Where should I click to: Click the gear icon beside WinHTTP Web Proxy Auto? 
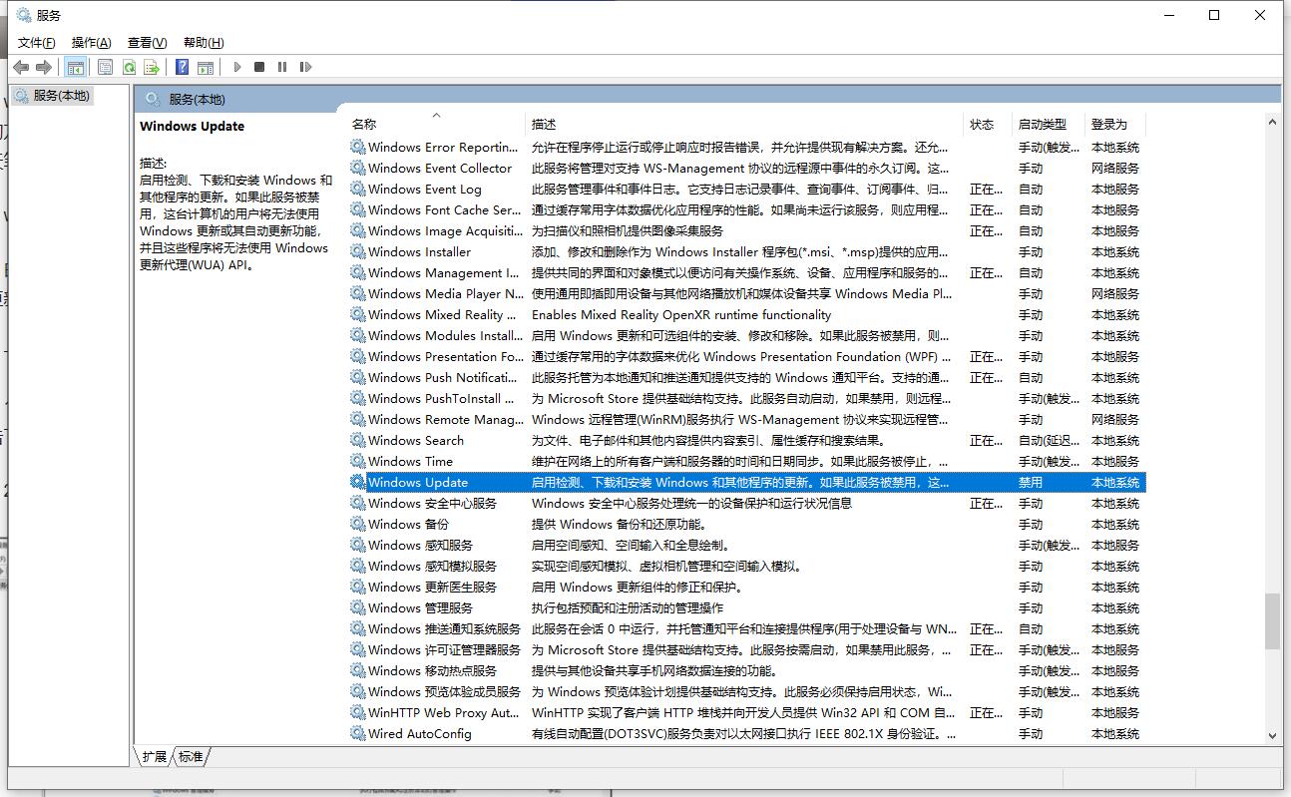point(358,712)
